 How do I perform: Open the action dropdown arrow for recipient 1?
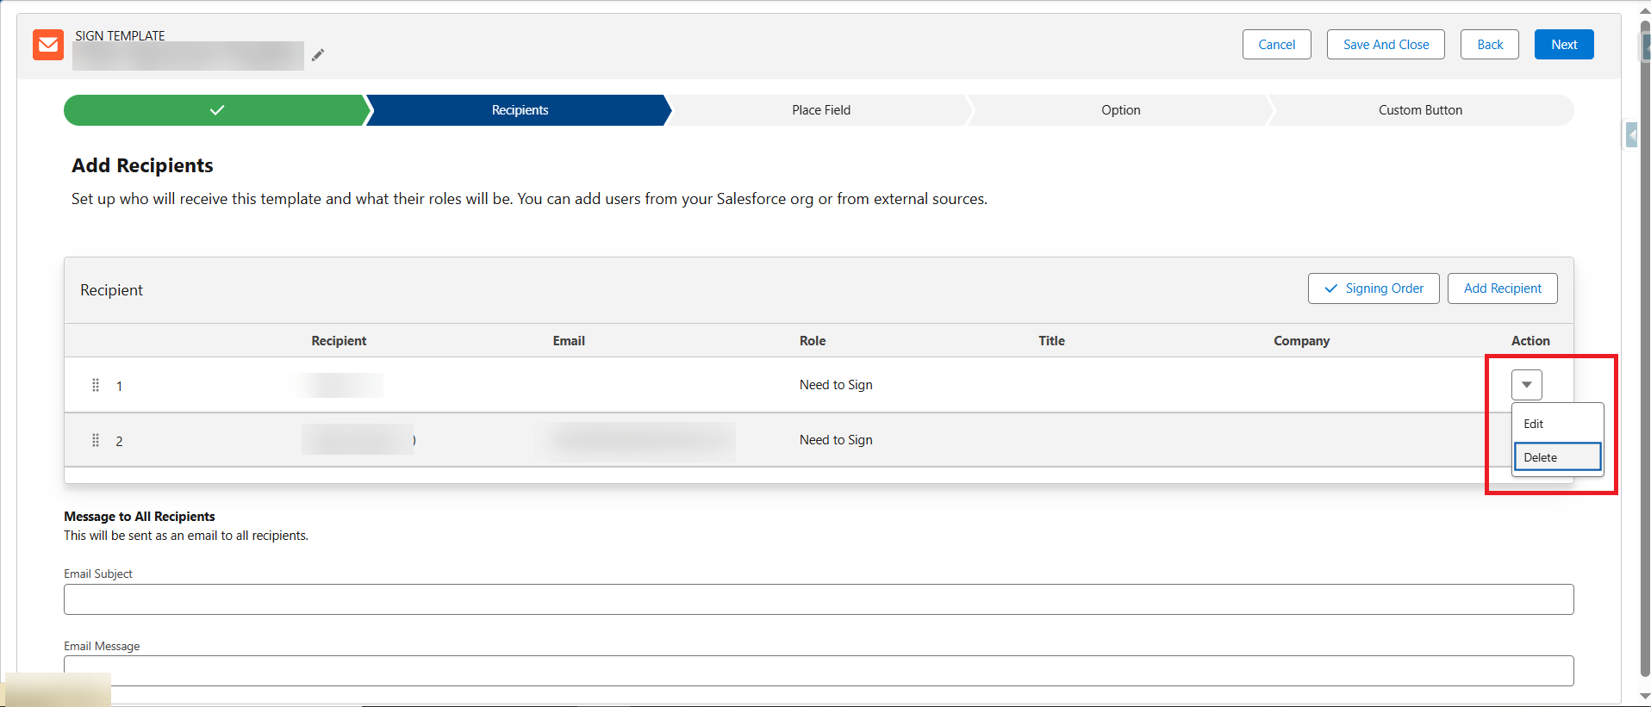1526,385
